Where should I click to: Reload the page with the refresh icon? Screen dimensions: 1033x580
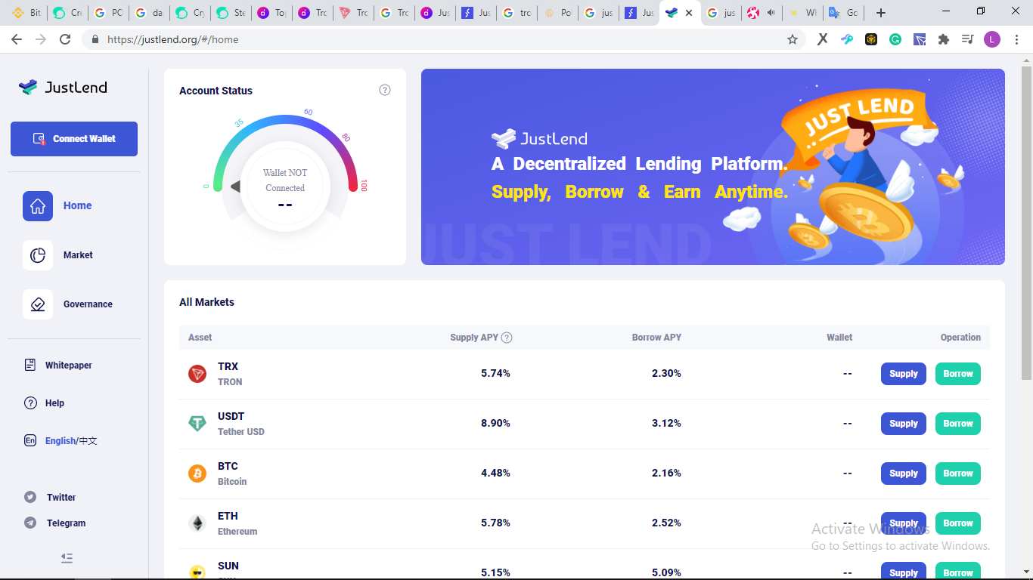pos(65,39)
